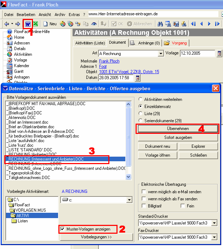Select Liste (29) radio option
The height and width of the screenshot is (249, 223).
140,113
